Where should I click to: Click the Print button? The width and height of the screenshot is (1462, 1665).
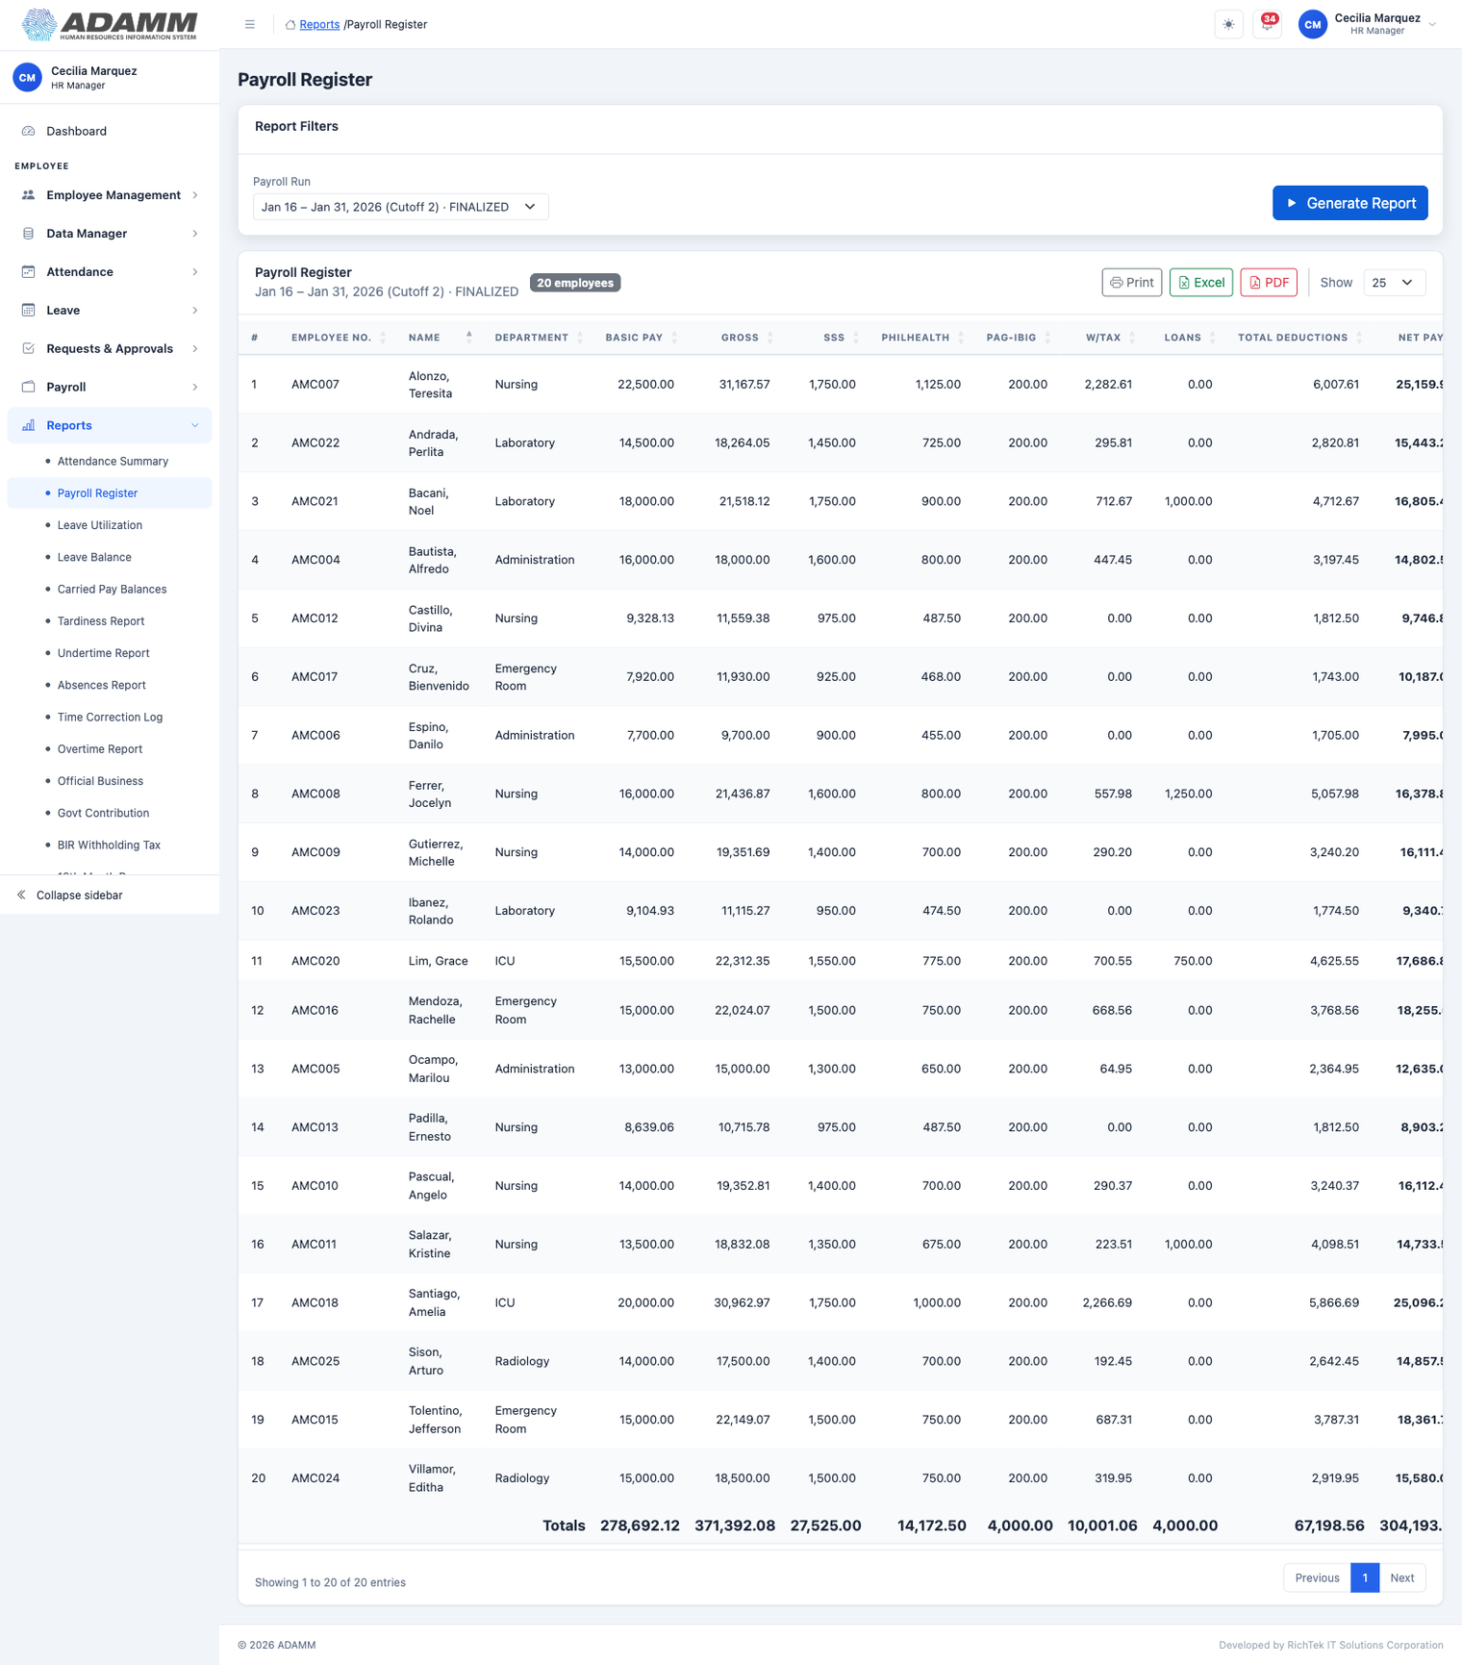point(1131,283)
